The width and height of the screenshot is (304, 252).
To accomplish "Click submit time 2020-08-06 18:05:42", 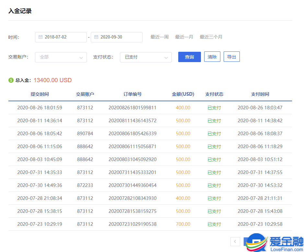I will (x=40, y=134).
